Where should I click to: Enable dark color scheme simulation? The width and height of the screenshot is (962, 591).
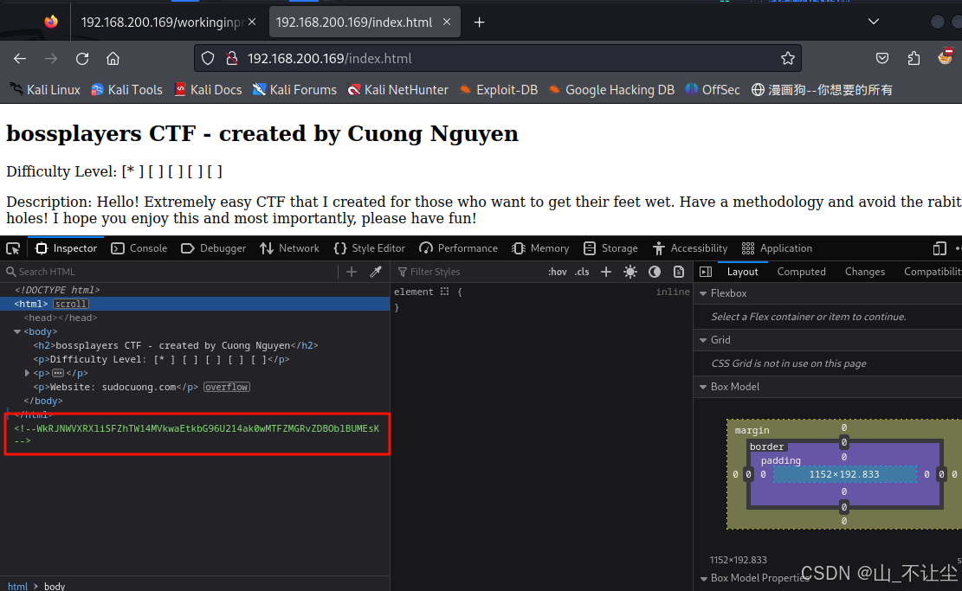coord(654,271)
